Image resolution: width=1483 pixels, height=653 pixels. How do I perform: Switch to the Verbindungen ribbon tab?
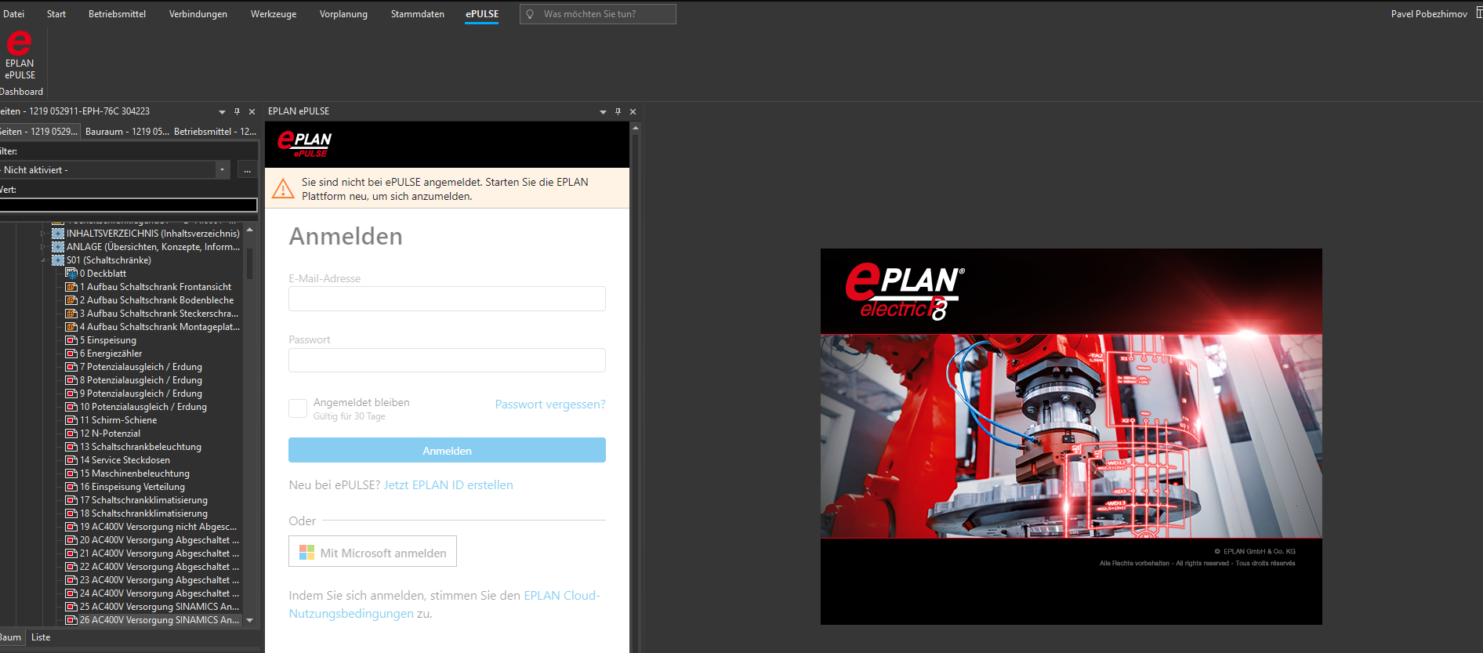tap(198, 14)
